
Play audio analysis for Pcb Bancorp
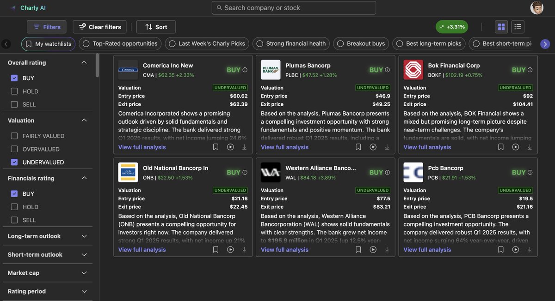click(516, 249)
